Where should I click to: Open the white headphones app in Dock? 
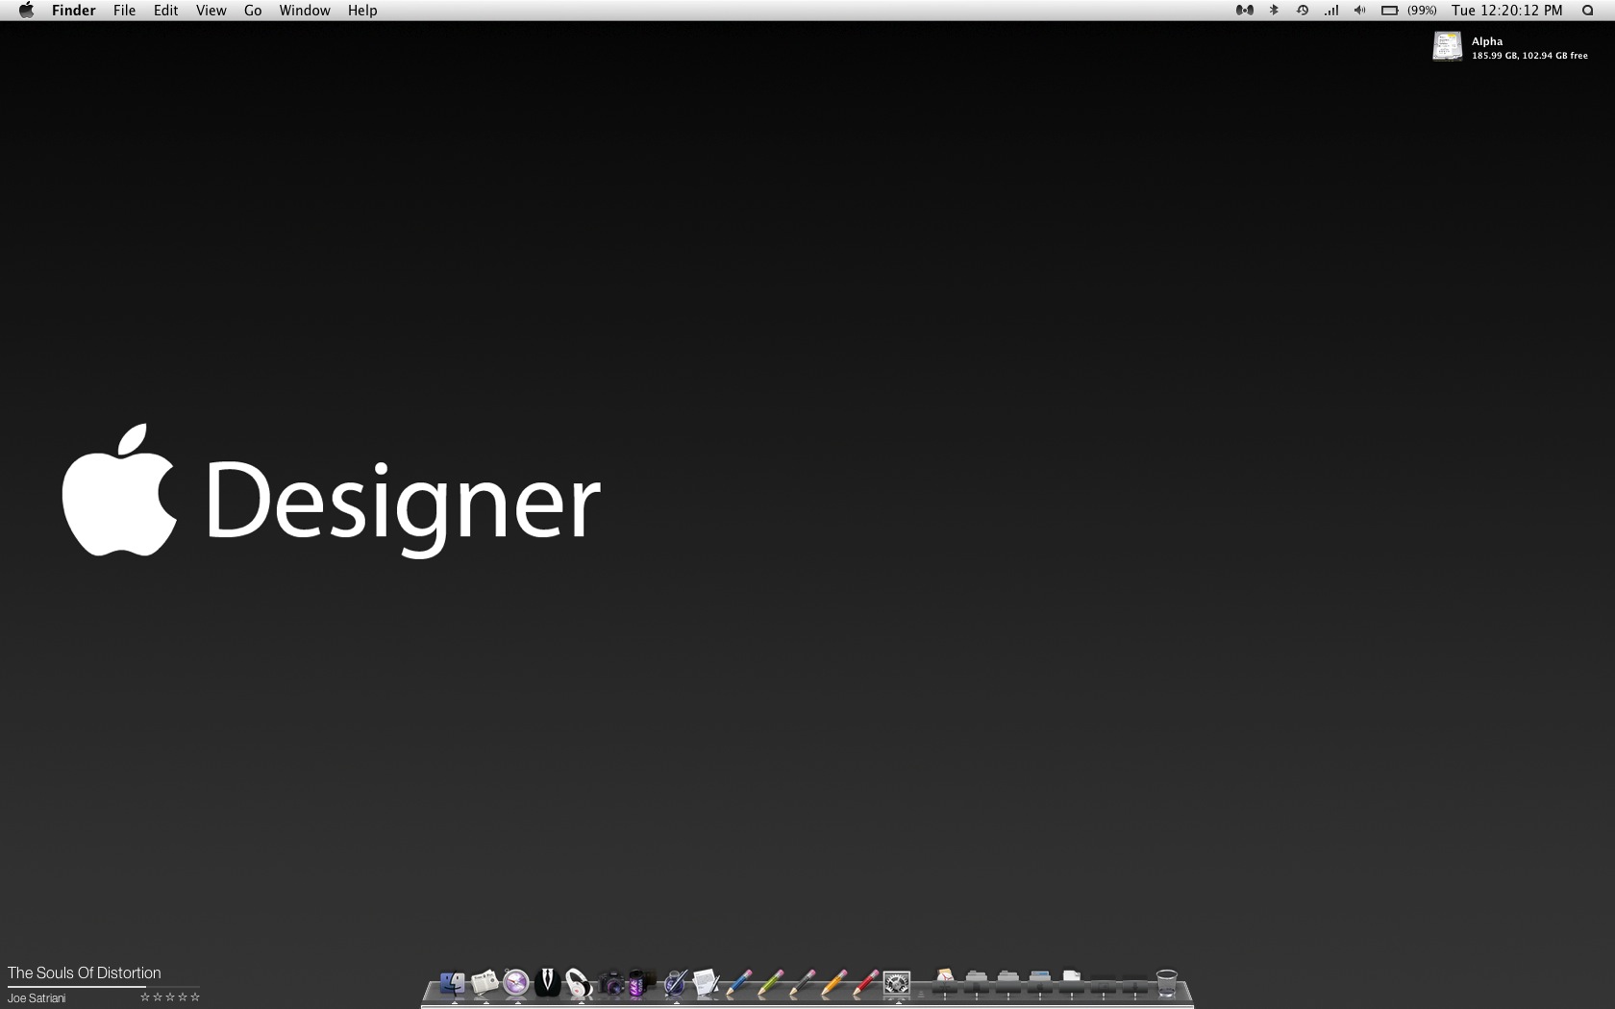click(579, 983)
